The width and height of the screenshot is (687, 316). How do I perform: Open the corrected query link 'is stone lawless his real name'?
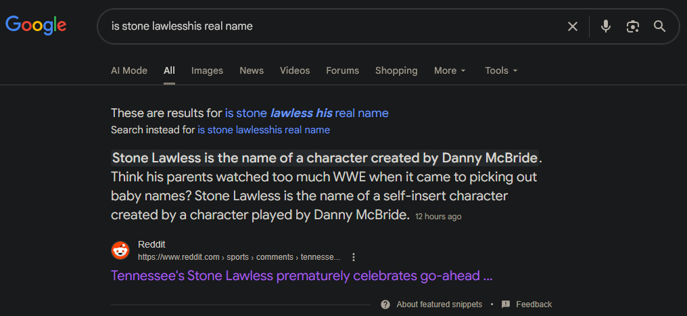click(x=307, y=113)
